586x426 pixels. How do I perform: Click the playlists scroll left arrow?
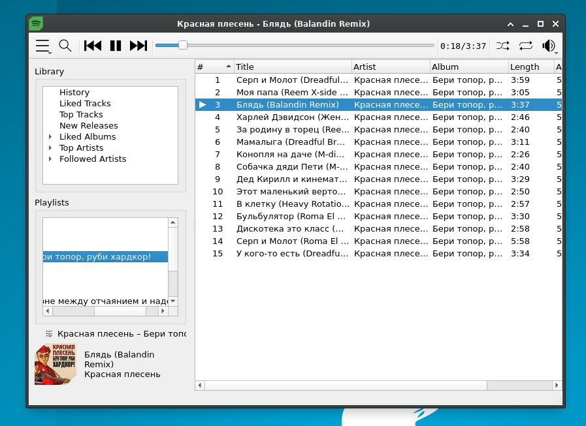pyautogui.click(x=48, y=311)
